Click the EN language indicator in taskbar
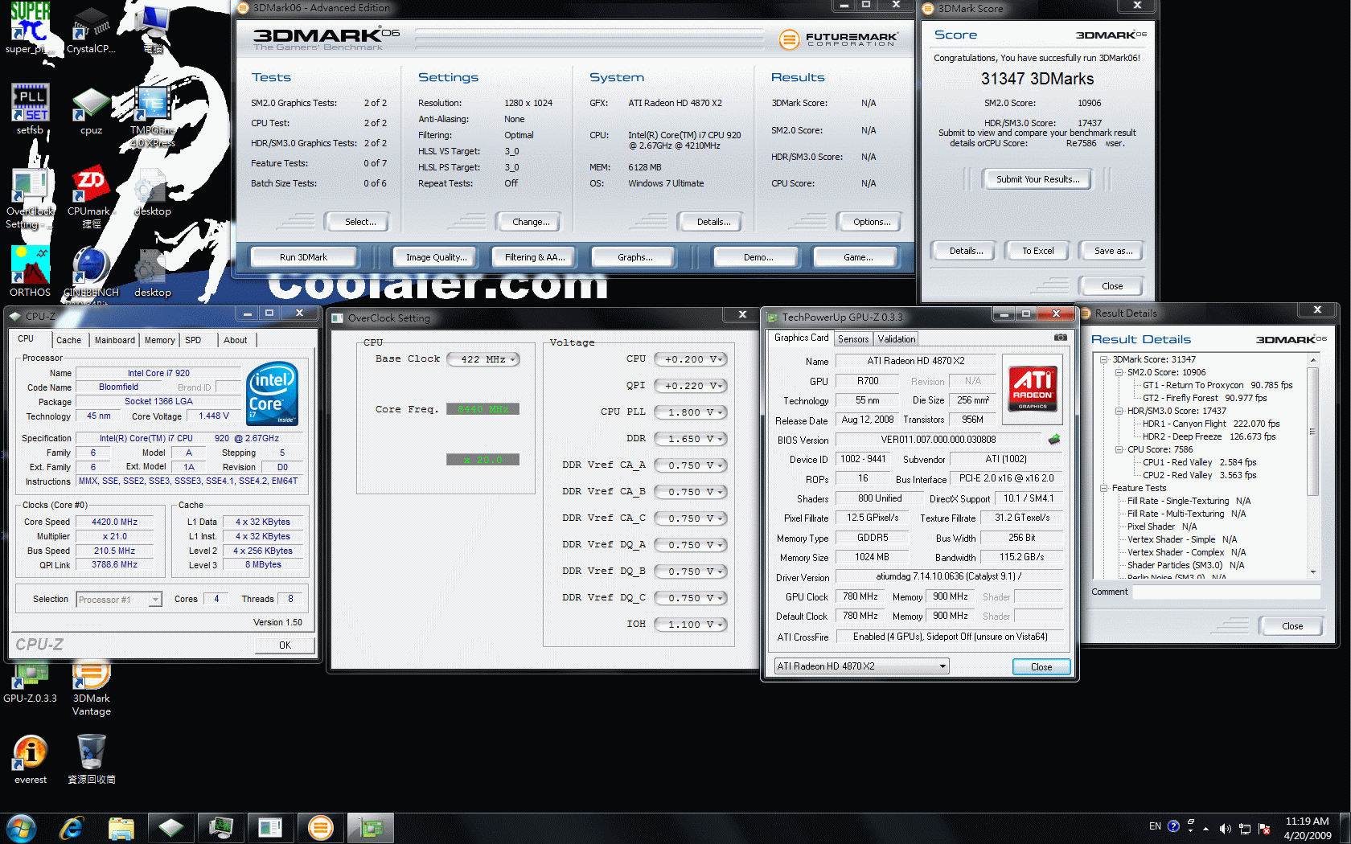Viewport: 1351px width, 844px height. [1155, 826]
